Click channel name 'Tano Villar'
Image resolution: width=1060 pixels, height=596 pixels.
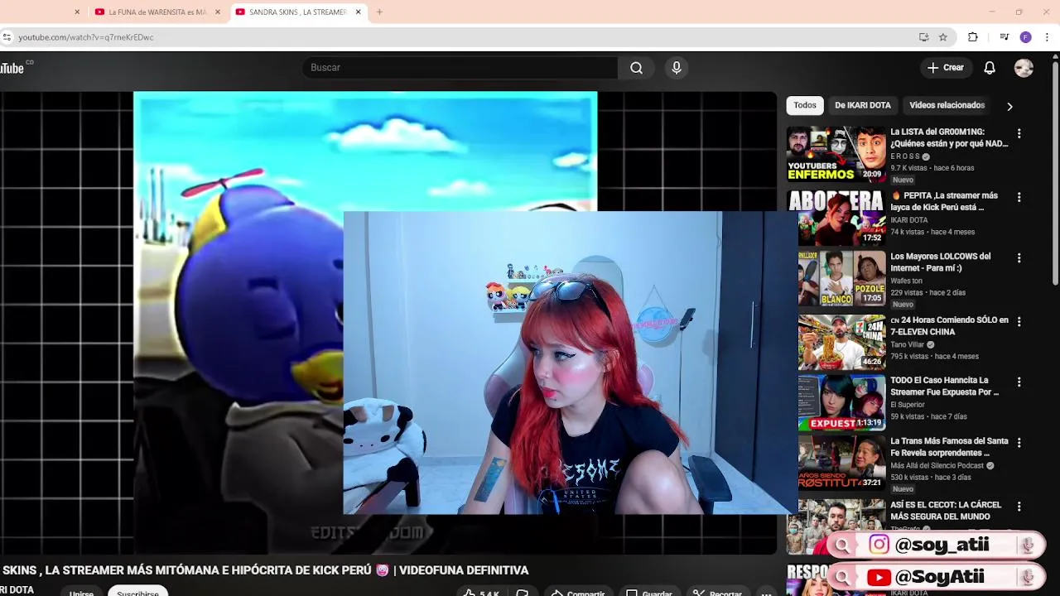(908, 344)
